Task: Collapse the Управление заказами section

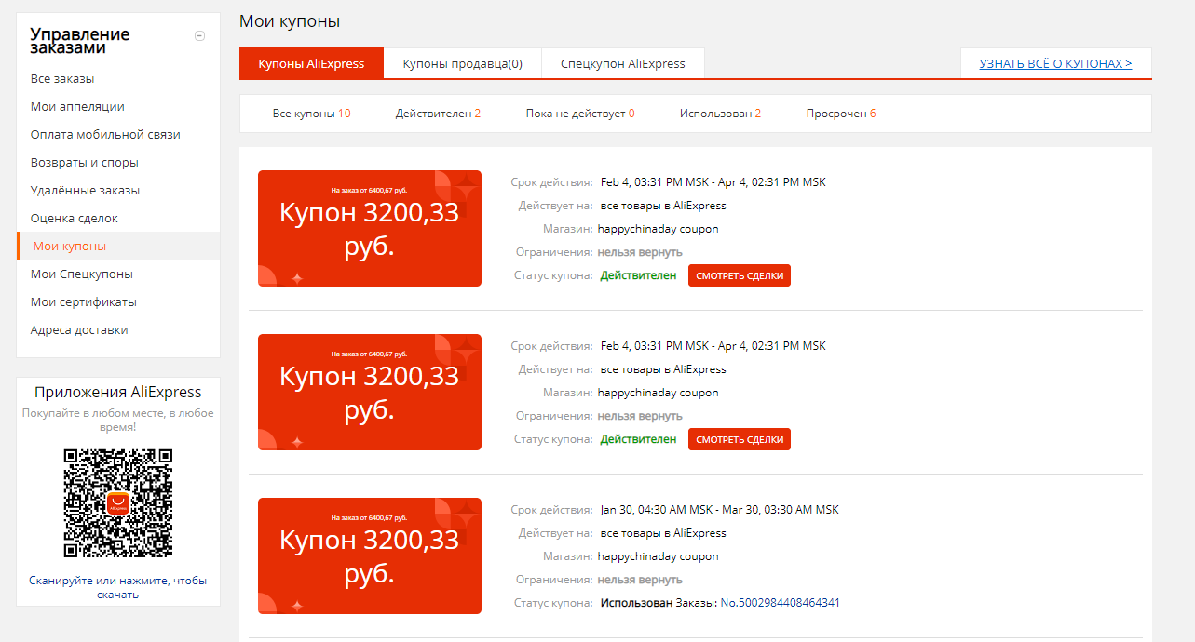Action: [x=199, y=36]
